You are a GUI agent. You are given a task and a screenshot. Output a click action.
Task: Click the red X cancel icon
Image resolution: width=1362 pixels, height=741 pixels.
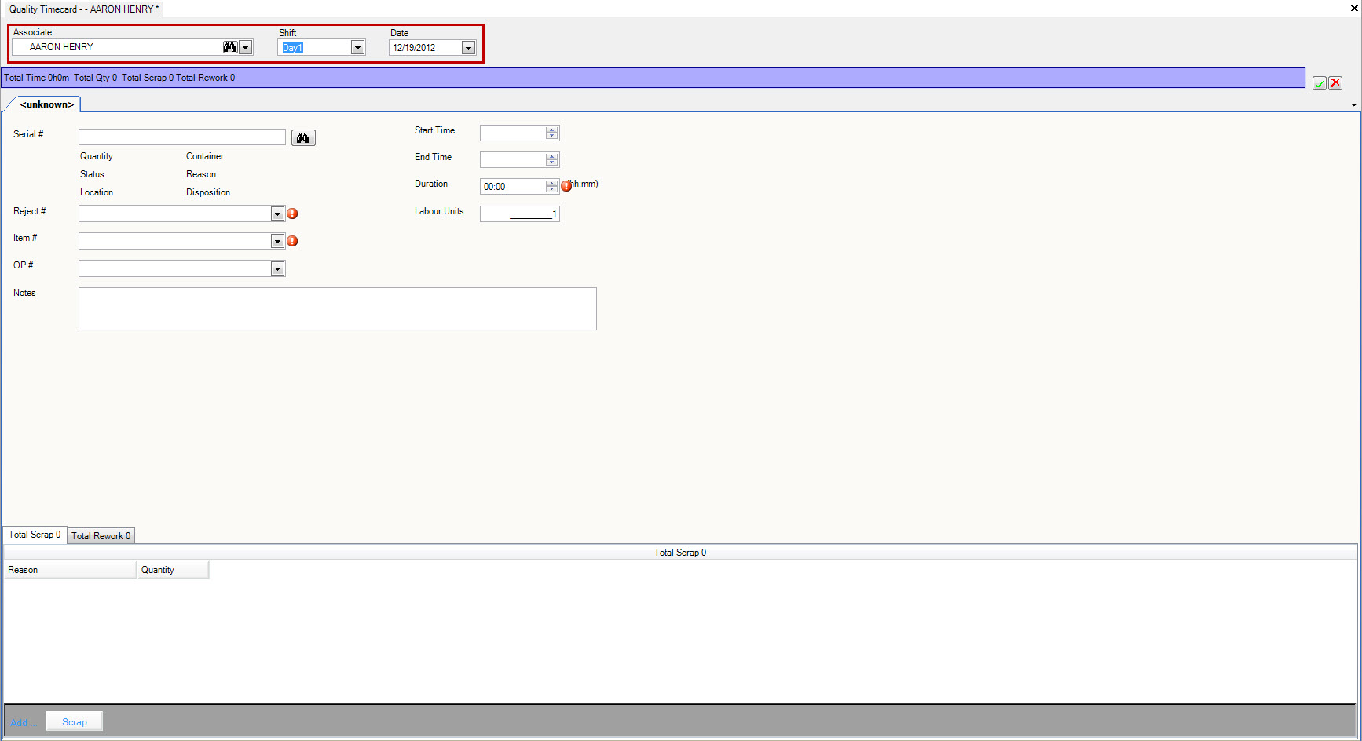click(x=1335, y=83)
